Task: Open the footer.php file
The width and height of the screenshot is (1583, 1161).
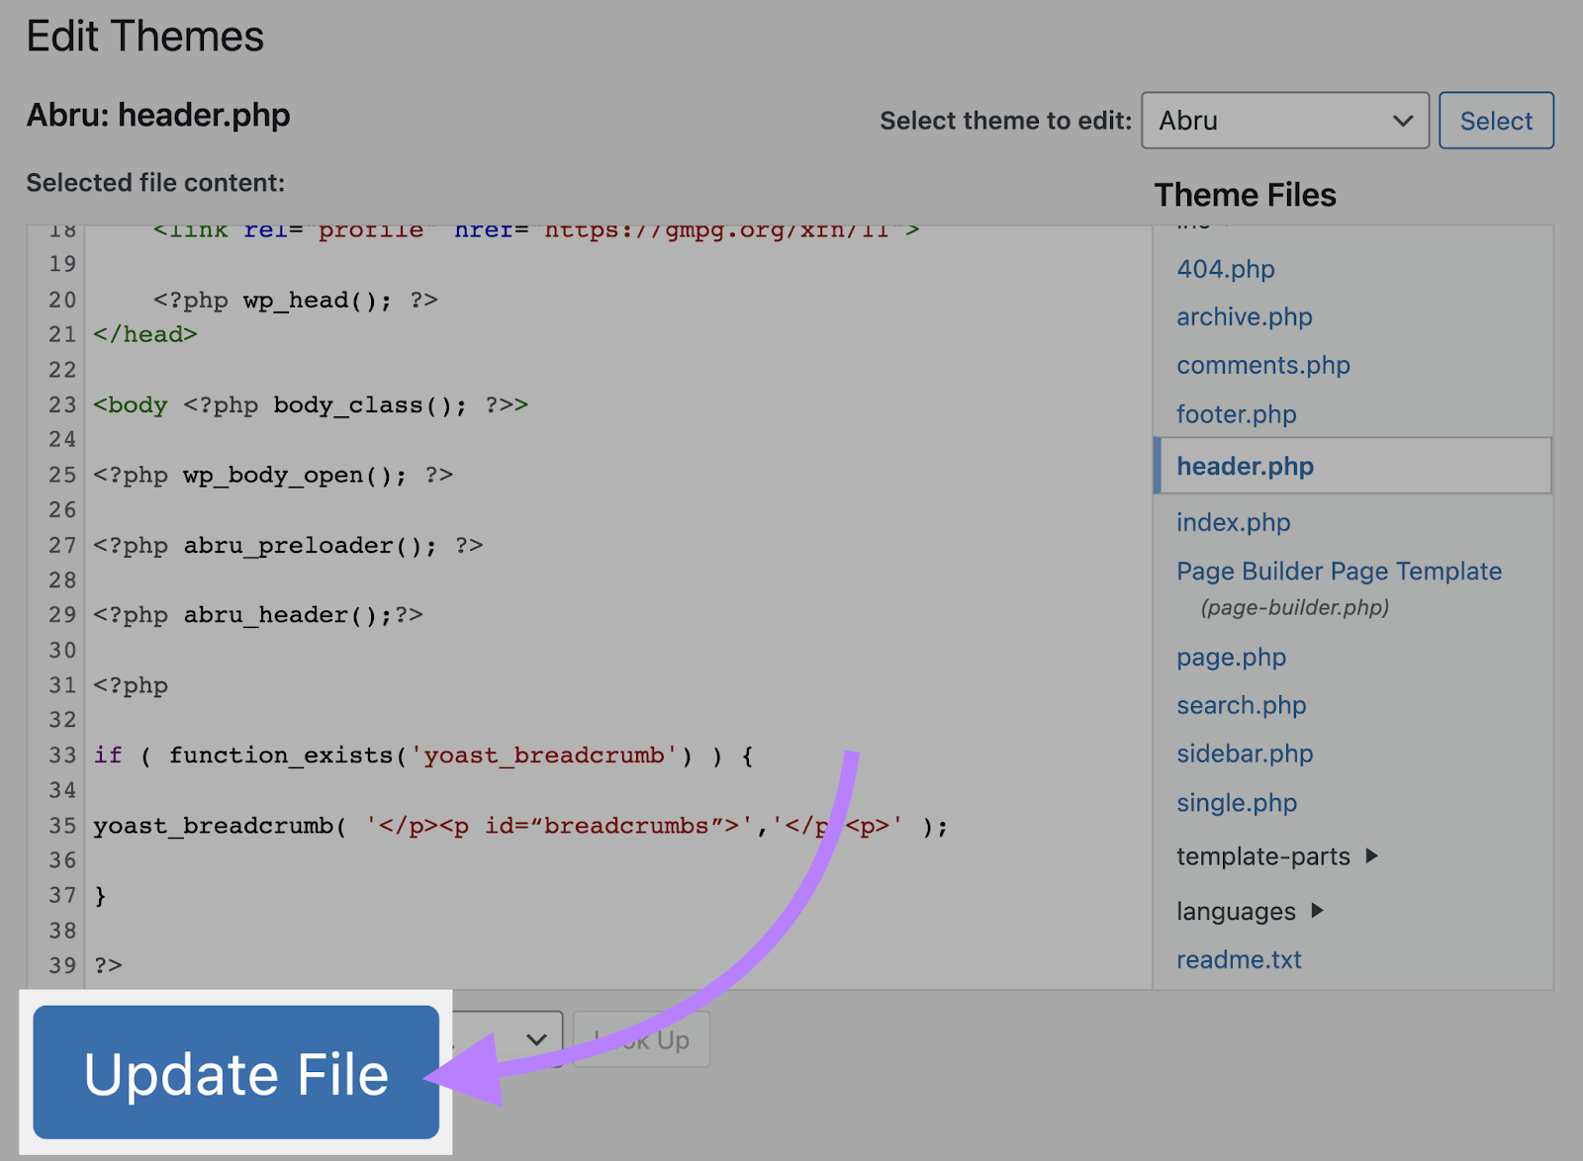Action: click(x=1236, y=414)
